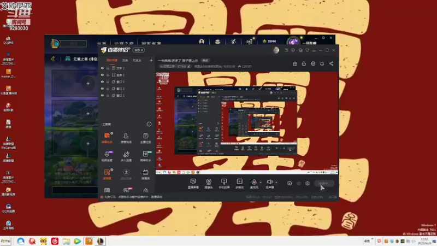Add a mobile screen cast source
437x246 pixels.
[224, 183]
